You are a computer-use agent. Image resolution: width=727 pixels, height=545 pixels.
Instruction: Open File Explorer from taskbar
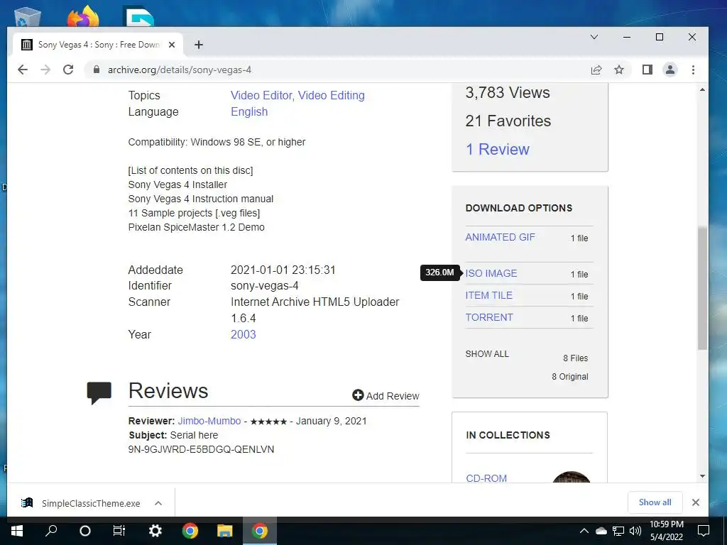coord(224,531)
